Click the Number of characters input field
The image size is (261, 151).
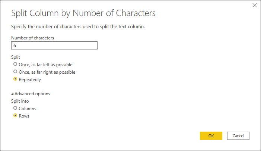tap(54, 45)
